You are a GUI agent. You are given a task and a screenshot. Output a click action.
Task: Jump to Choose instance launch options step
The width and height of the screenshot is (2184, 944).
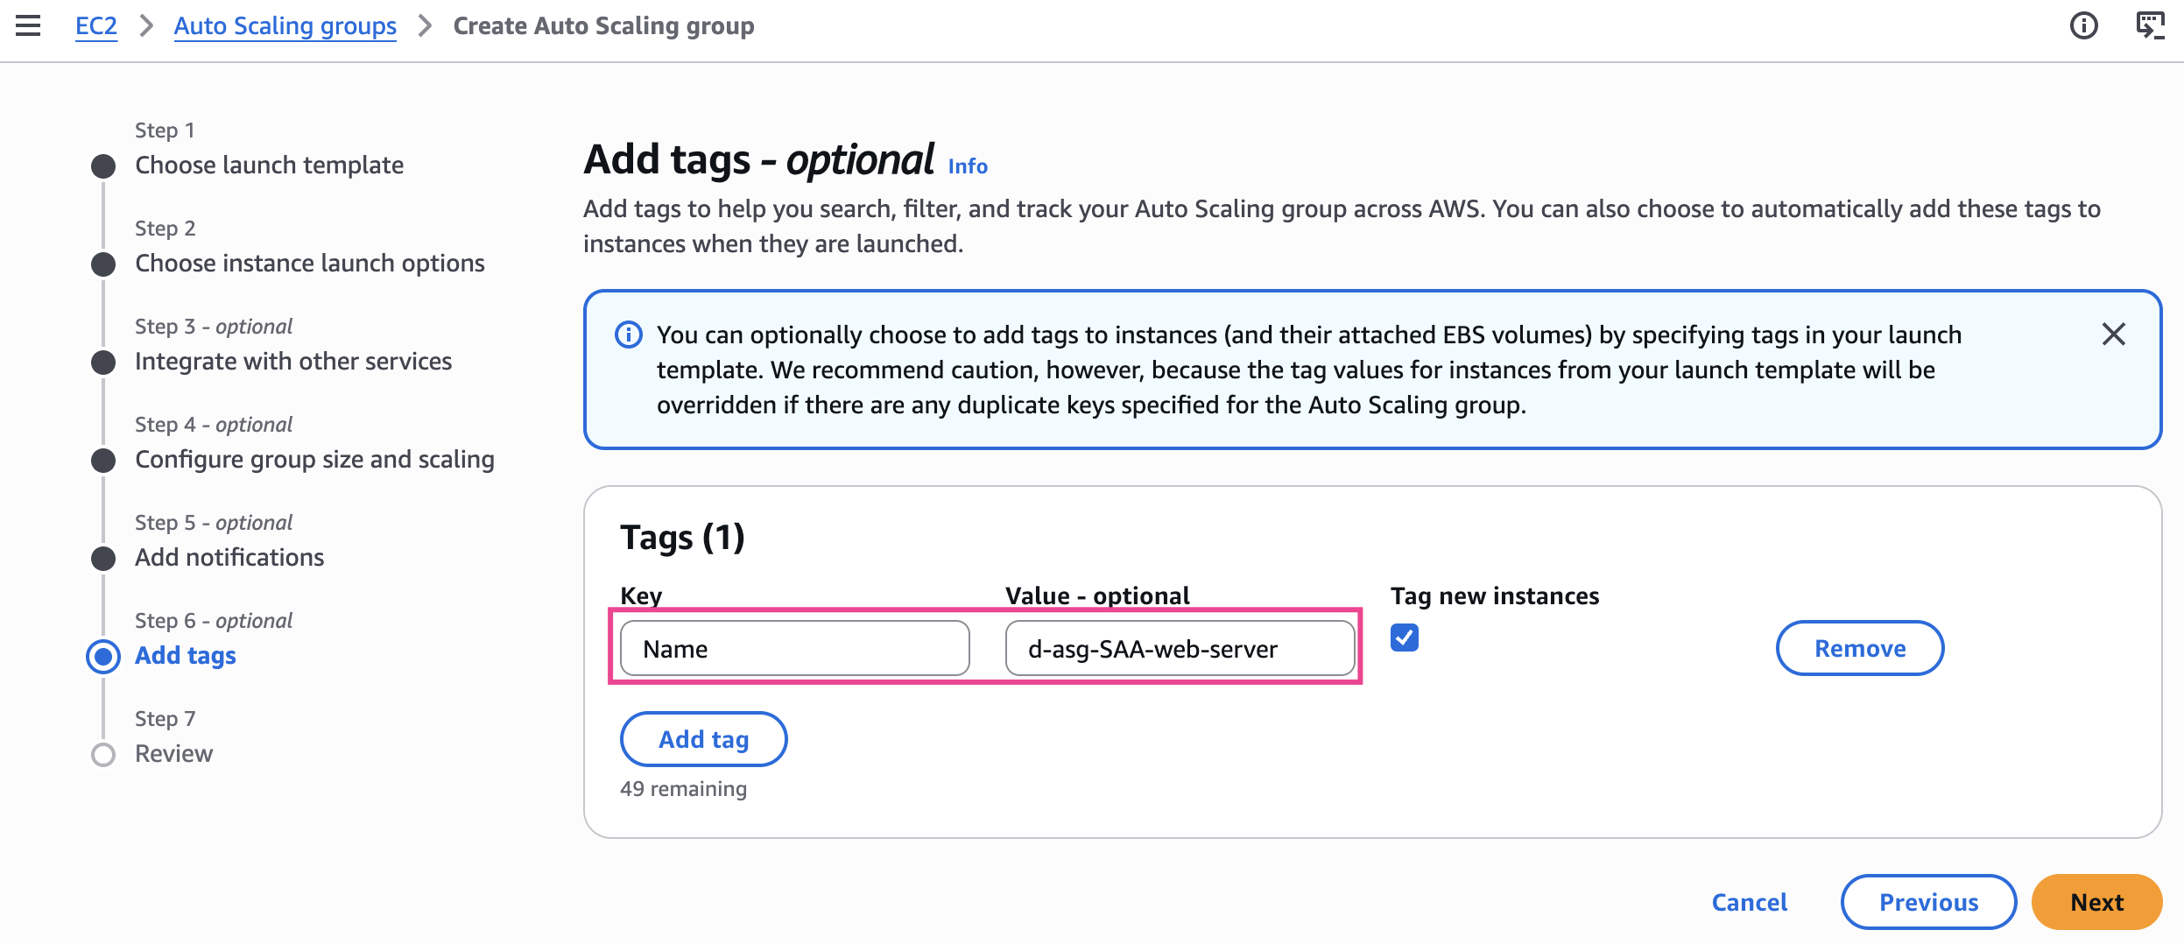click(309, 264)
